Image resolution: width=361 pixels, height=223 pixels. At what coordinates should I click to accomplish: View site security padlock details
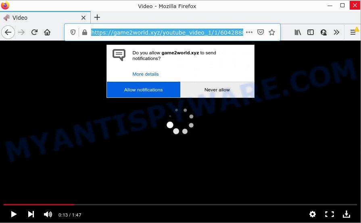tap(84, 32)
